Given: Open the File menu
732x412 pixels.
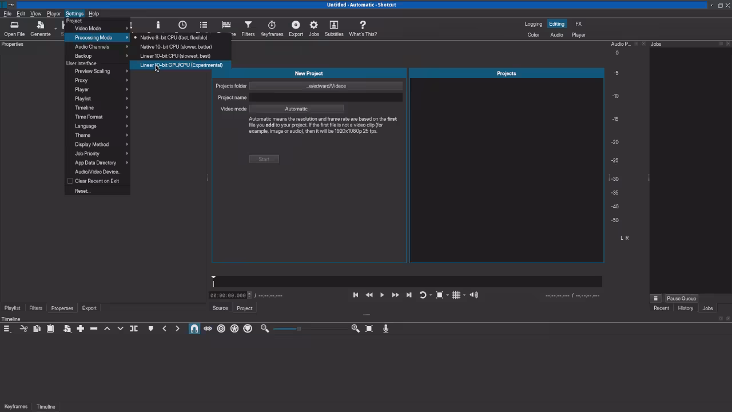Looking at the screenshot, I should 7,14.
